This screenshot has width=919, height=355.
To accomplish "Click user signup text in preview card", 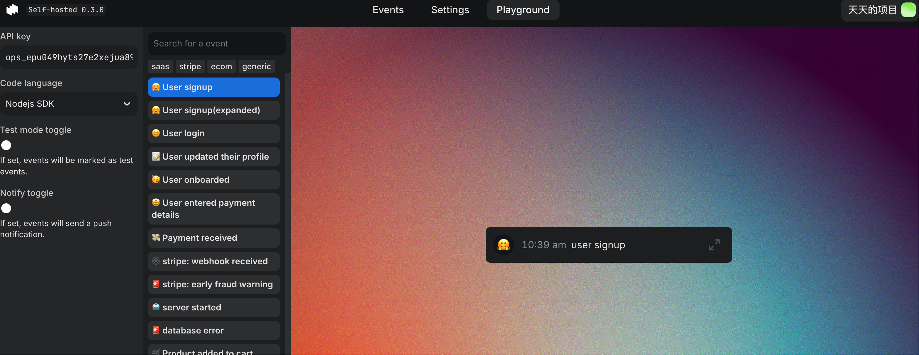I will coord(598,245).
